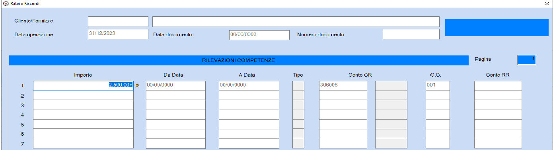Select the Pagina number box
This screenshot has height=150, width=553.
527,60
